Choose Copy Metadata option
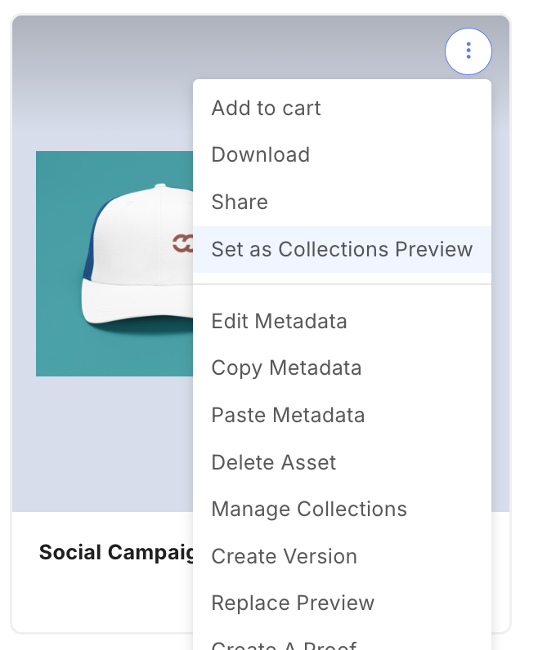The width and height of the screenshot is (538, 650). [x=286, y=368]
